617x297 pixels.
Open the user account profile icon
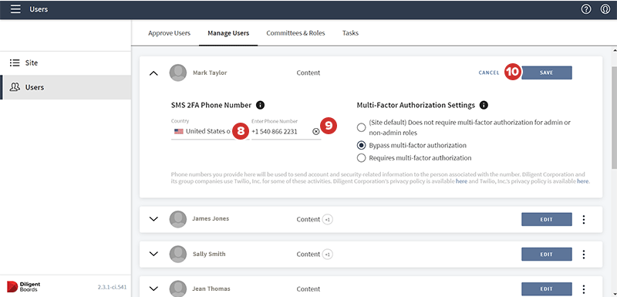point(605,9)
